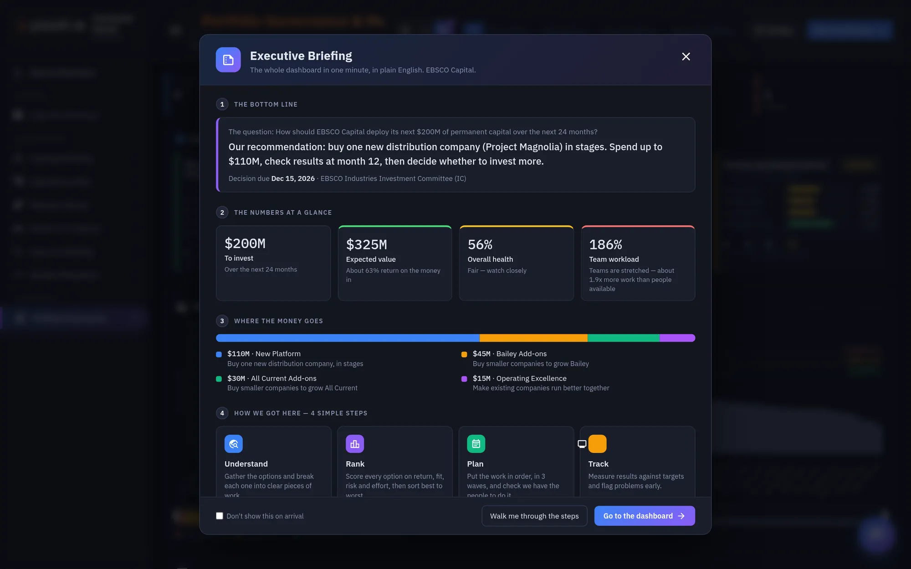
Task: Click the "$15M · Operating Excellence" legend text
Action: [x=520, y=378]
